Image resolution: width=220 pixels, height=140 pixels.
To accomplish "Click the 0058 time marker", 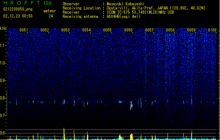I will pos(170,30).
